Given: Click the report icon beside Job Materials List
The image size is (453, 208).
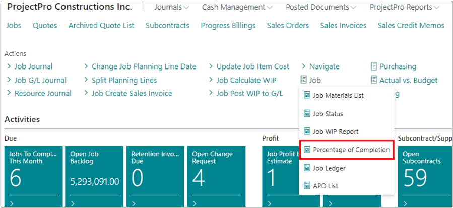Looking at the screenshot, I should click(x=306, y=96).
